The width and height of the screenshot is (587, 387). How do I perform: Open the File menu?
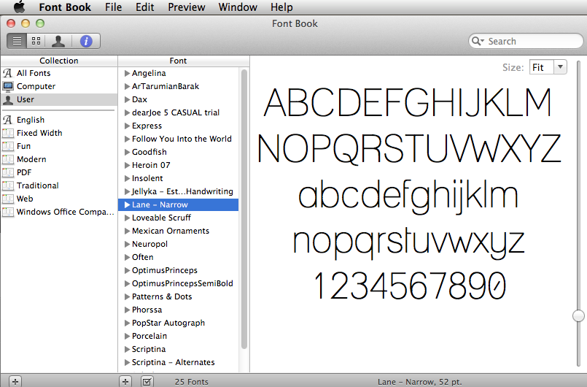(x=114, y=7)
